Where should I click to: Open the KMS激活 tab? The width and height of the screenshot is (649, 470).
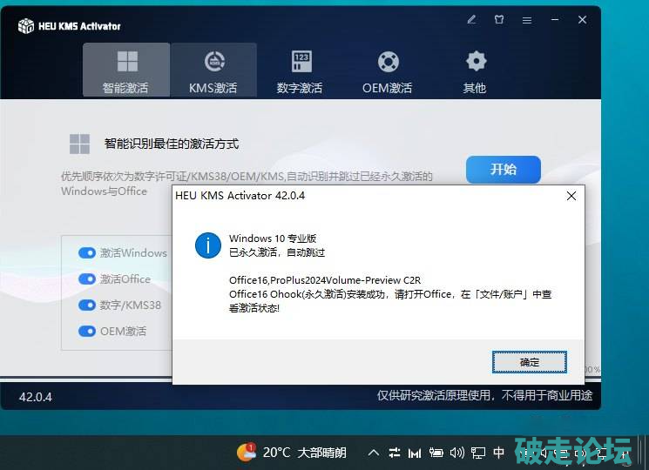click(x=213, y=70)
